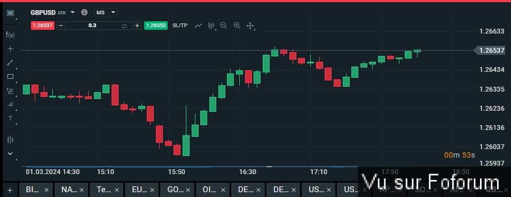Open the GBPUSD symbol dropdown arrow
The image size is (511, 197).
coord(73,12)
